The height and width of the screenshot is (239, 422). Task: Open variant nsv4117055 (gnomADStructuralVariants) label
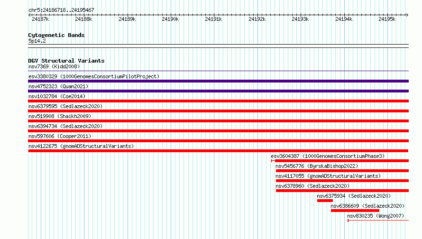[328, 176]
